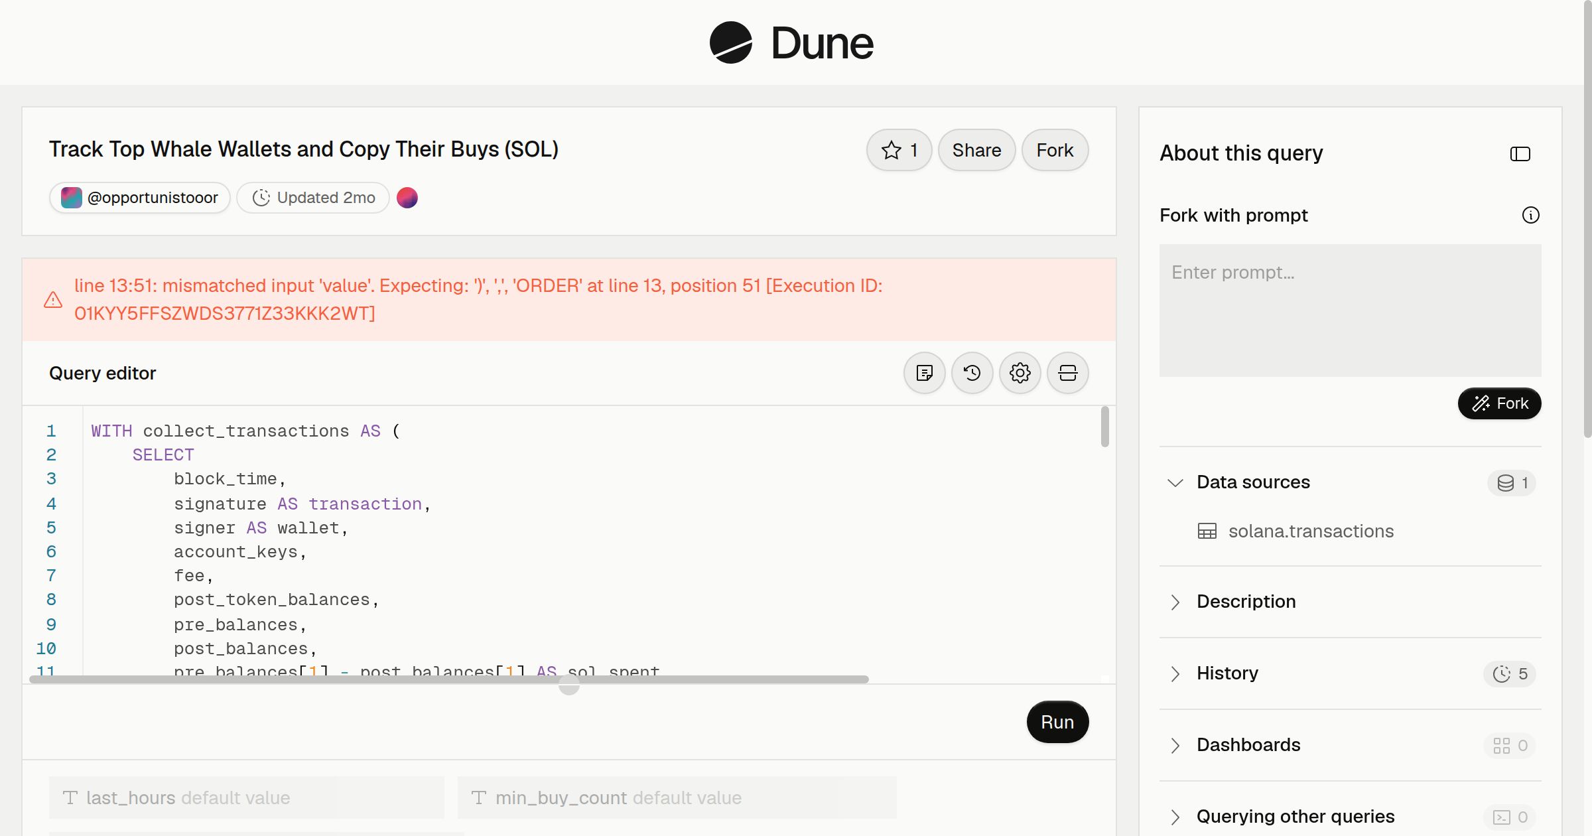
Task: Run the query
Action: [x=1057, y=722]
